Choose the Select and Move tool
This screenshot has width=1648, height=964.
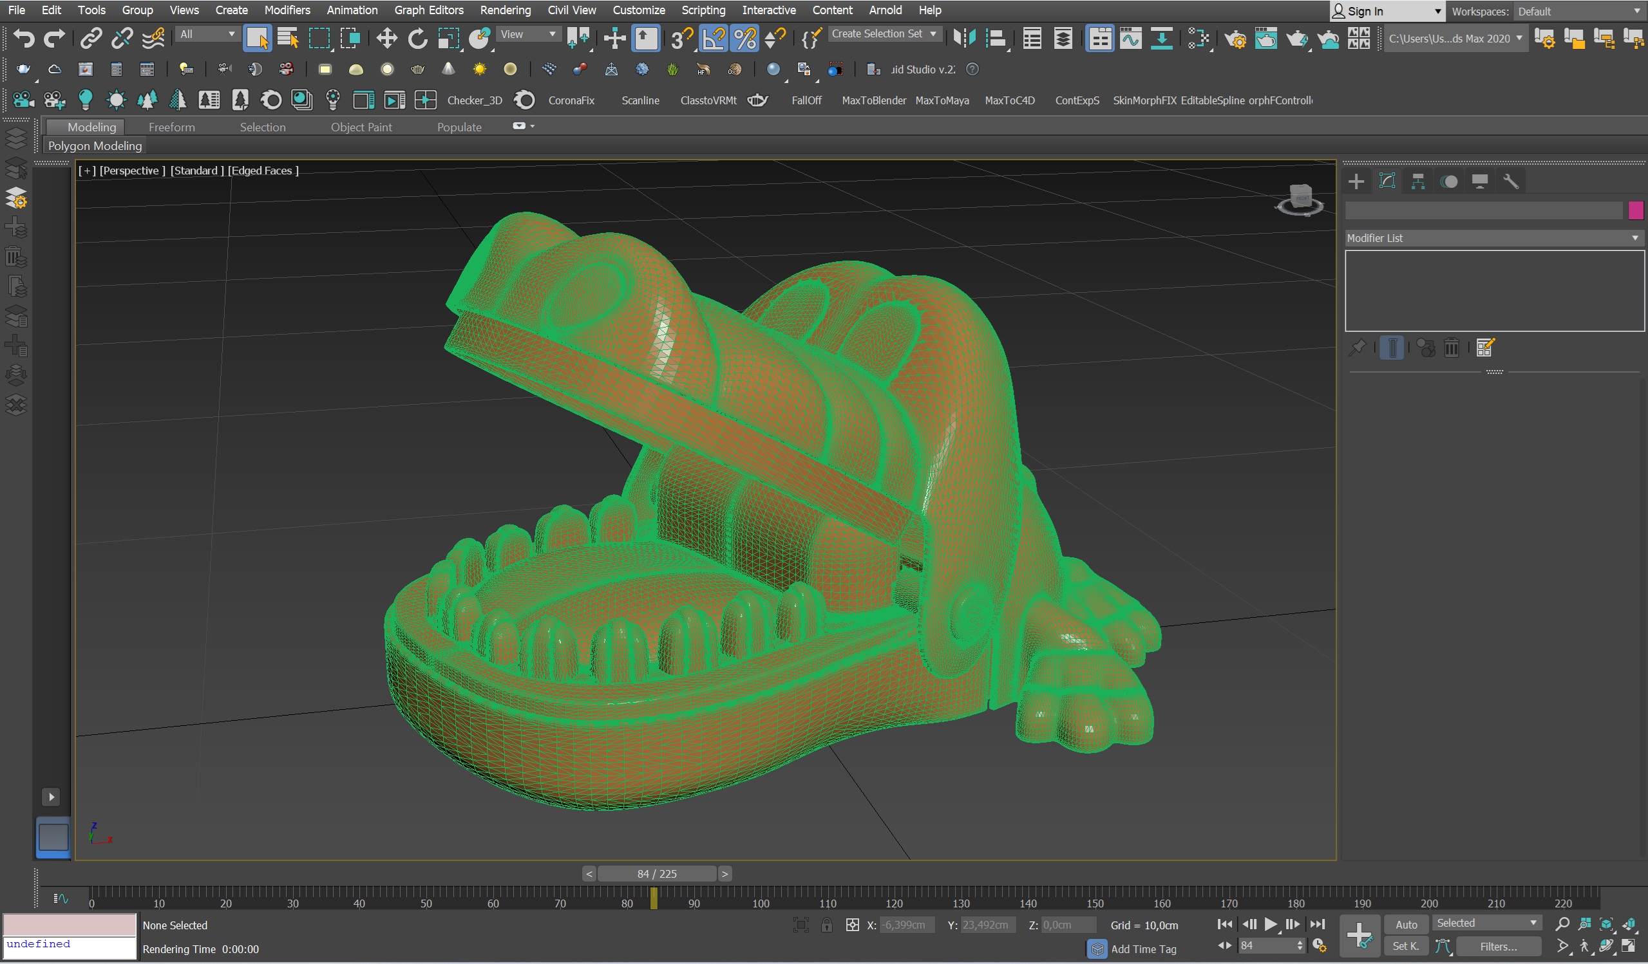point(386,38)
